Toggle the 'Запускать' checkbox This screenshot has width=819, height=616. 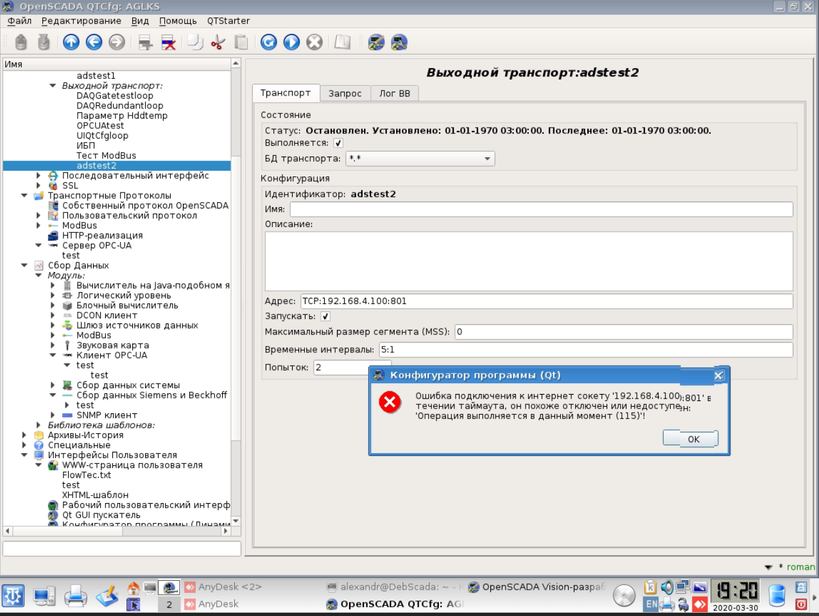325,316
